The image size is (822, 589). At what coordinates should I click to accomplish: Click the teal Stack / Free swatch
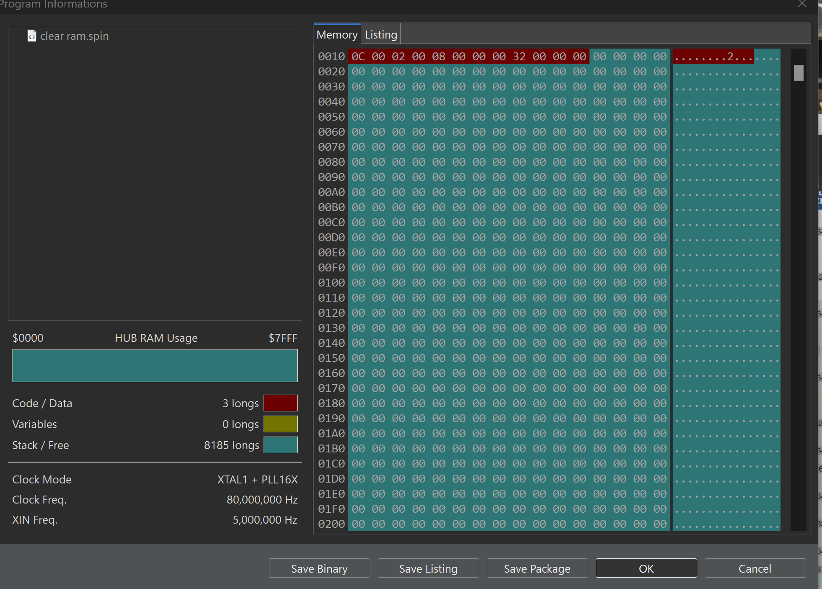tap(280, 445)
